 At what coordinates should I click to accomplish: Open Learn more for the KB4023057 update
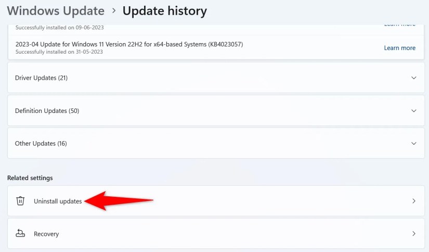(x=399, y=48)
